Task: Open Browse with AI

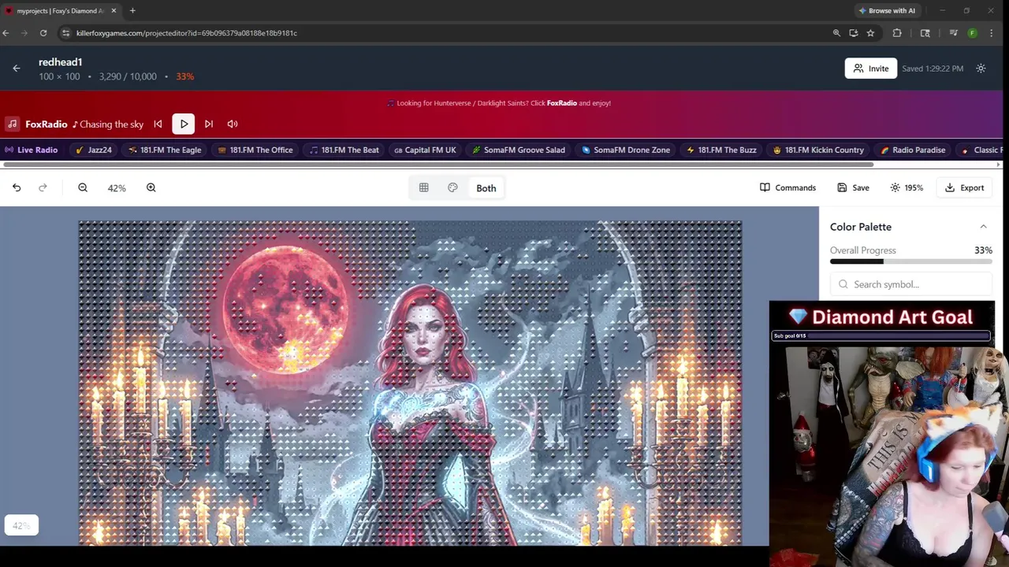Action: pyautogui.click(x=886, y=10)
